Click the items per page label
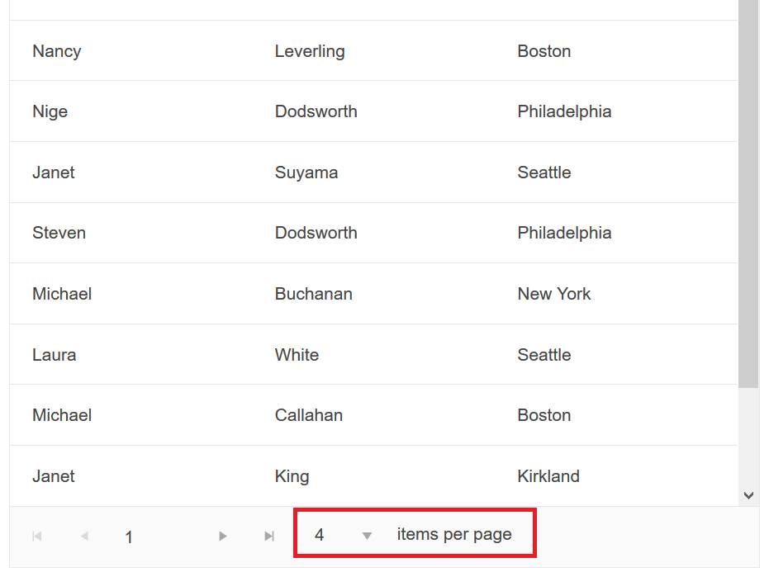The width and height of the screenshot is (769, 572). (454, 534)
